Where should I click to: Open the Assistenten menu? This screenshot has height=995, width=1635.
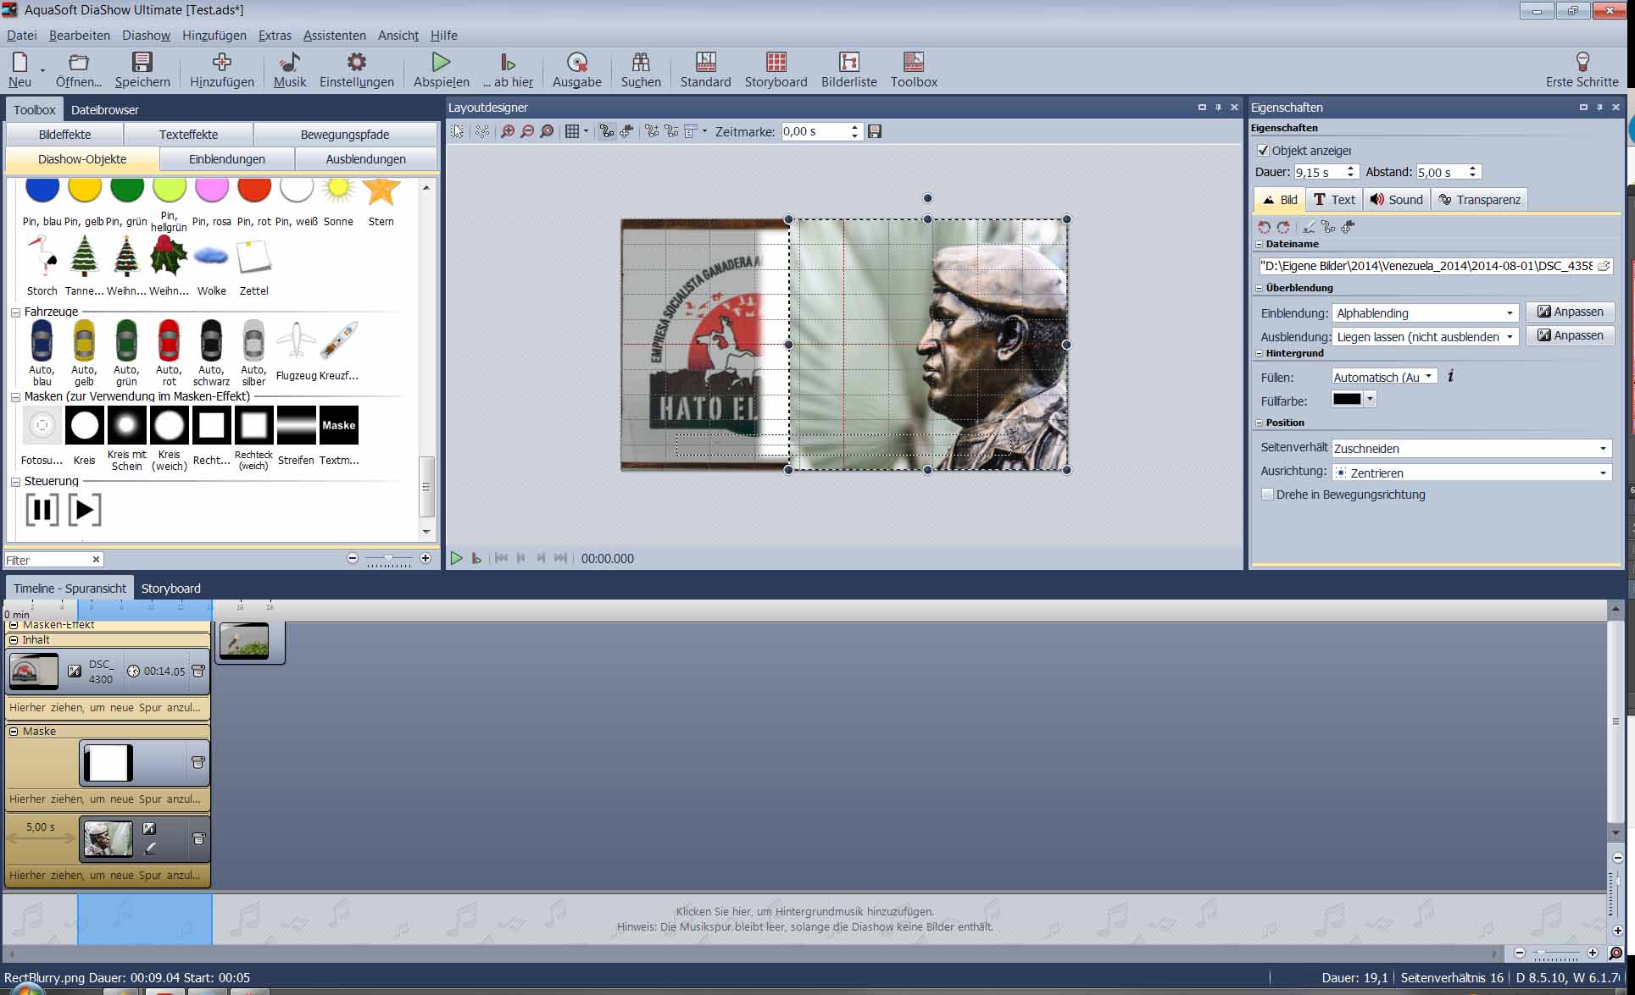click(334, 36)
